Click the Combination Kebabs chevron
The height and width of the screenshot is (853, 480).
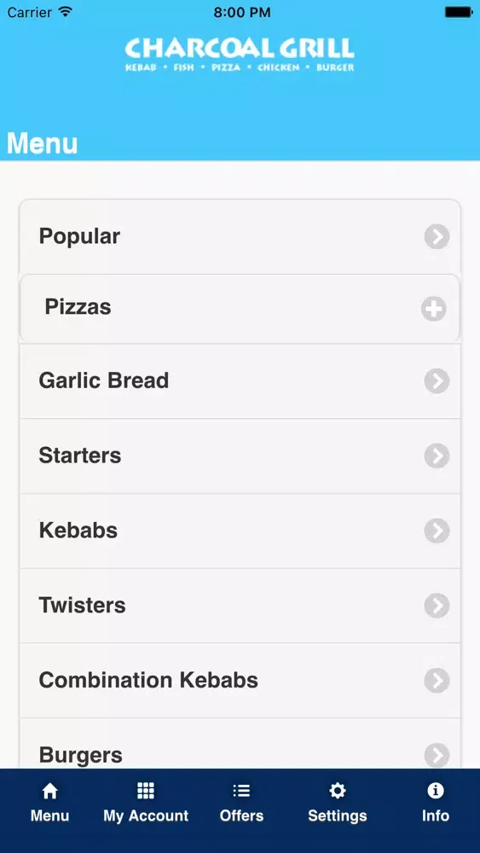(437, 681)
